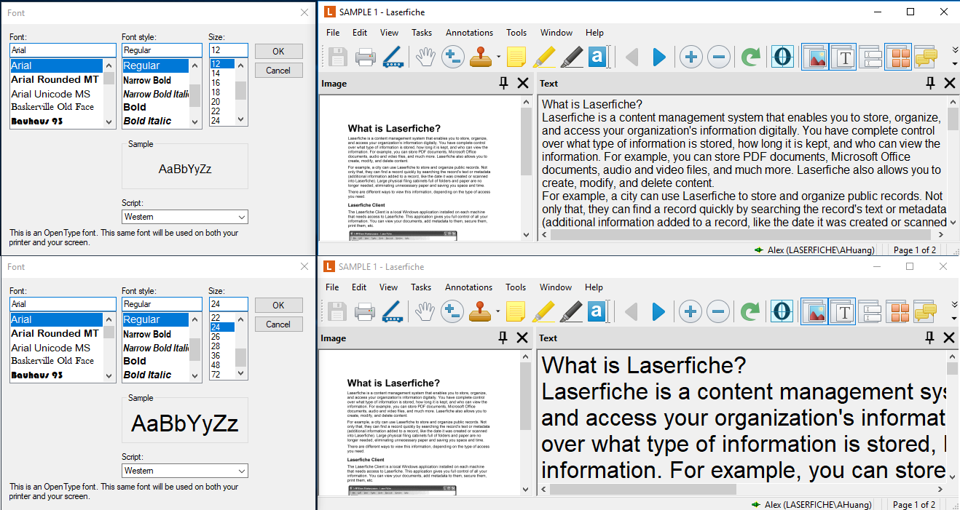Pick the yellow Highlighter tool in the lower Laserfiche window
Image resolution: width=960 pixels, height=510 pixels.
point(543,311)
